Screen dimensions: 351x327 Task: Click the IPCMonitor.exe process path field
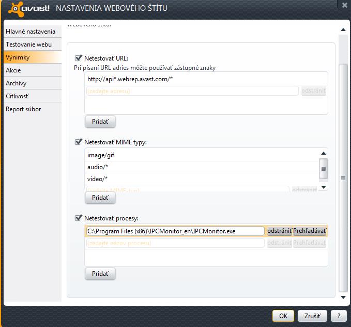175,231
